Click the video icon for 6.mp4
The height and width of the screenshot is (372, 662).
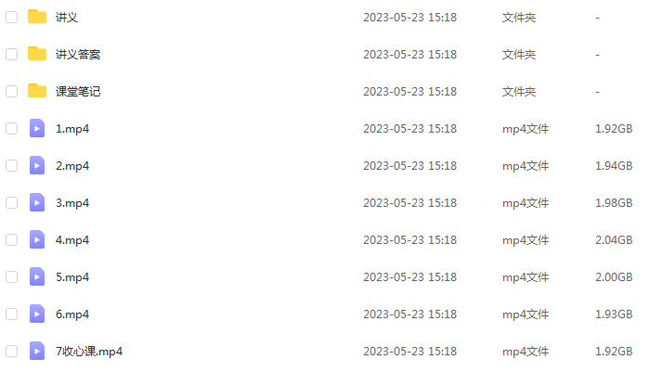[x=37, y=314]
